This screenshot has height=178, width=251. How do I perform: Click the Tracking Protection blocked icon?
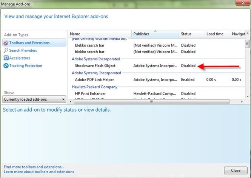(x=6, y=66)
